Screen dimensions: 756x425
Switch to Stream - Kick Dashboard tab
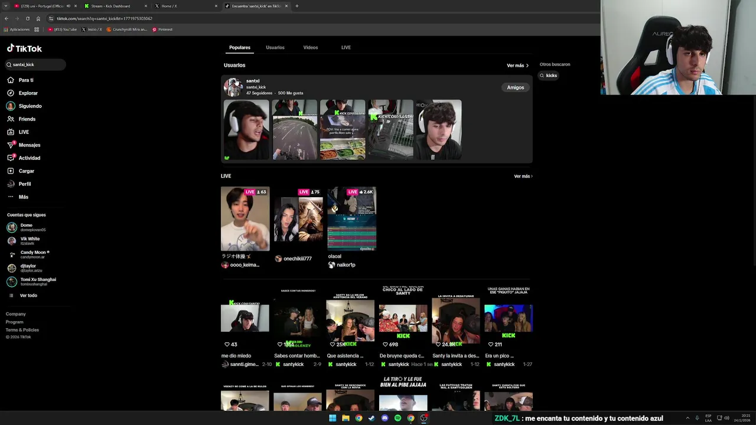pyautogui.click(x=115, y=6)
